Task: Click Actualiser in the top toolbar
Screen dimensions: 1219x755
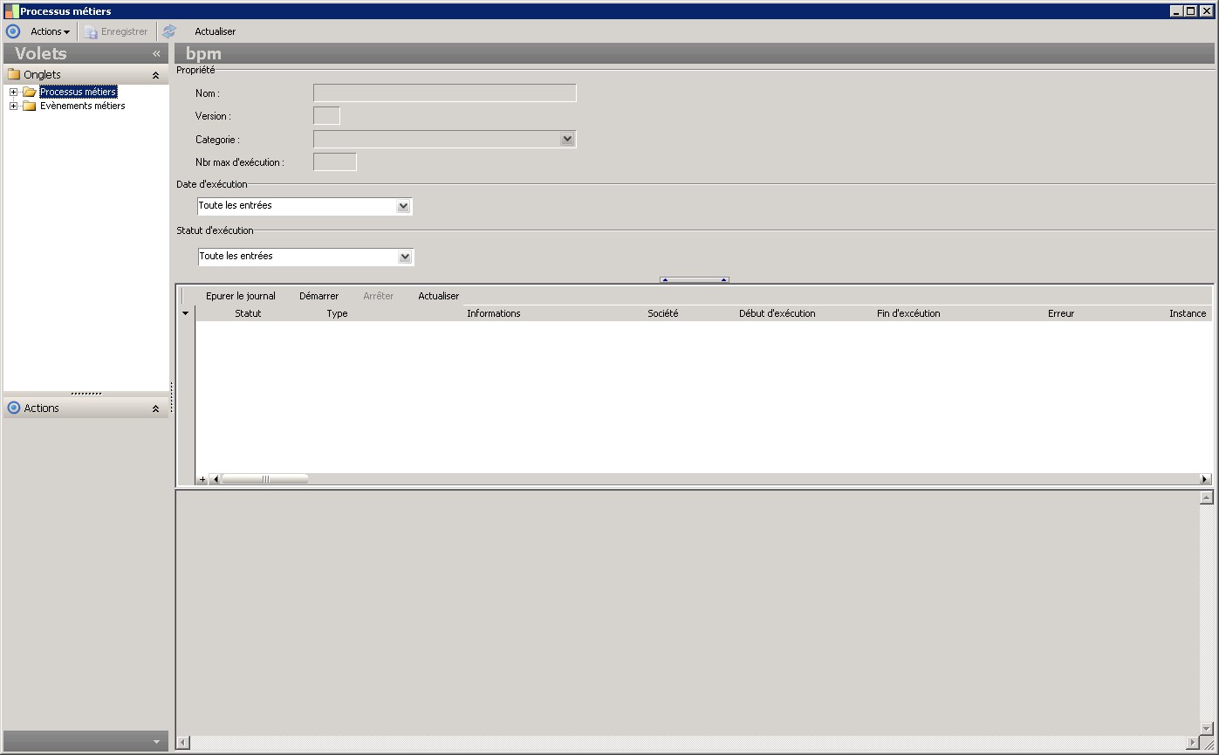Action: pyautogui.click(x=215, y=31)
